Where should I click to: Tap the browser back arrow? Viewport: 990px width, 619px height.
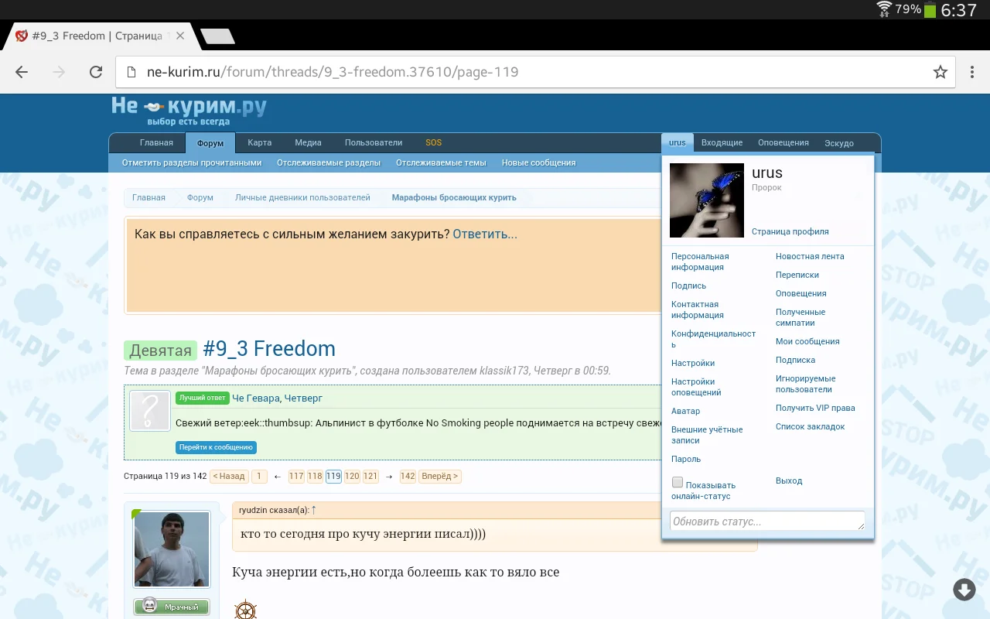tap(21, 71)
